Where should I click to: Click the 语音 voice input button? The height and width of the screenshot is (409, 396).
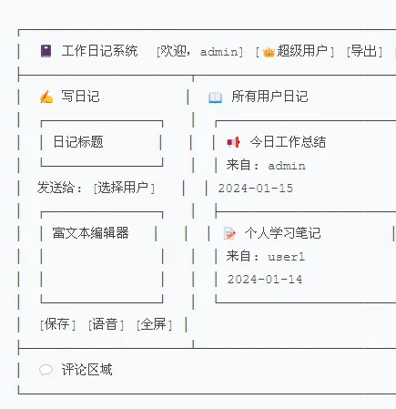[x=106, y=324]
